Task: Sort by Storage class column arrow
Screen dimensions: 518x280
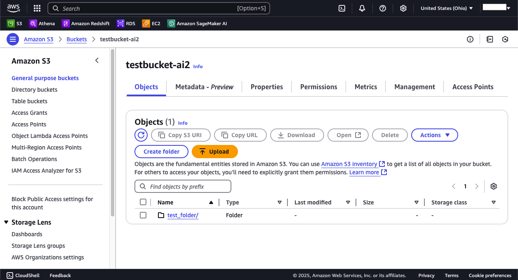Action: coord(494,202)
